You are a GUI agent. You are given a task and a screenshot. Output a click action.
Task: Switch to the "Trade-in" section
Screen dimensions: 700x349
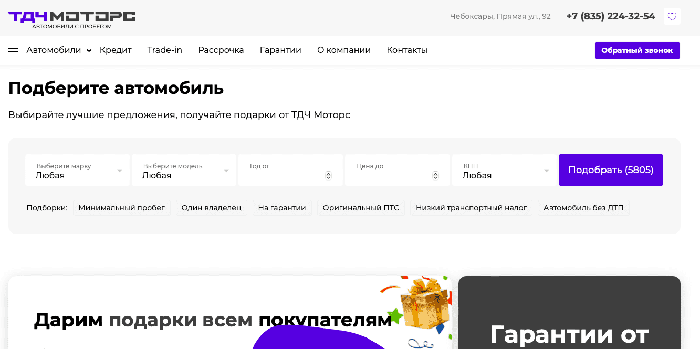point(164,50)
